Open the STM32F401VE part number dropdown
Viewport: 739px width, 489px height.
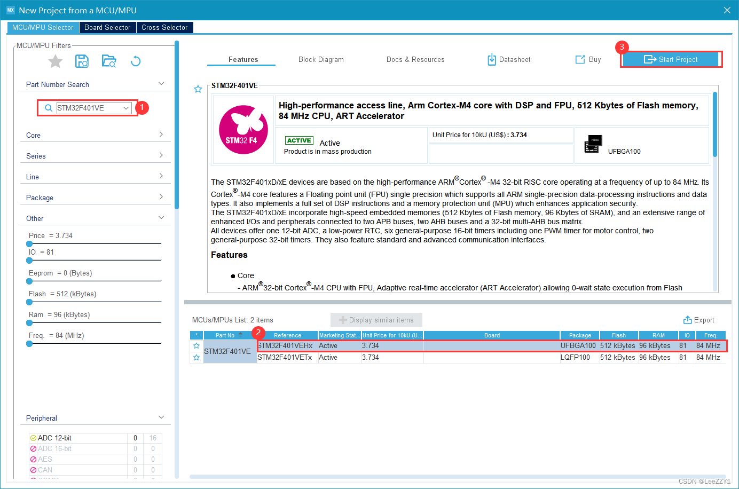pos(126,108)
